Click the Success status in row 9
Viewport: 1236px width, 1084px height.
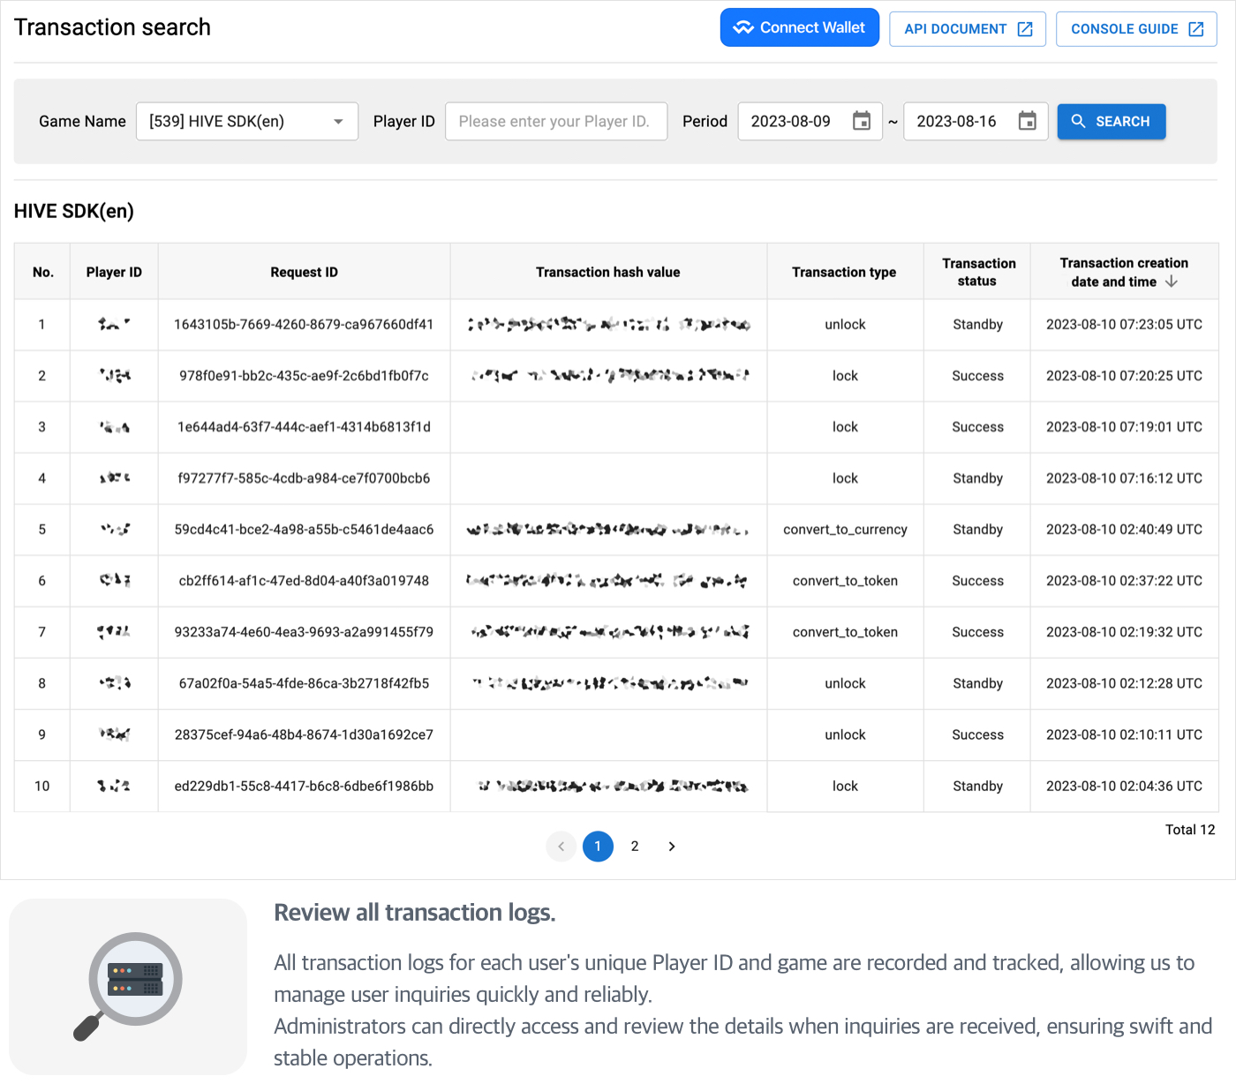pos(977,734)
